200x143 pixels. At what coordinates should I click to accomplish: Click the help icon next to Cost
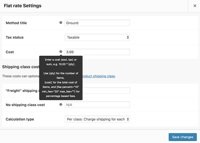click(x=61, y=52)
